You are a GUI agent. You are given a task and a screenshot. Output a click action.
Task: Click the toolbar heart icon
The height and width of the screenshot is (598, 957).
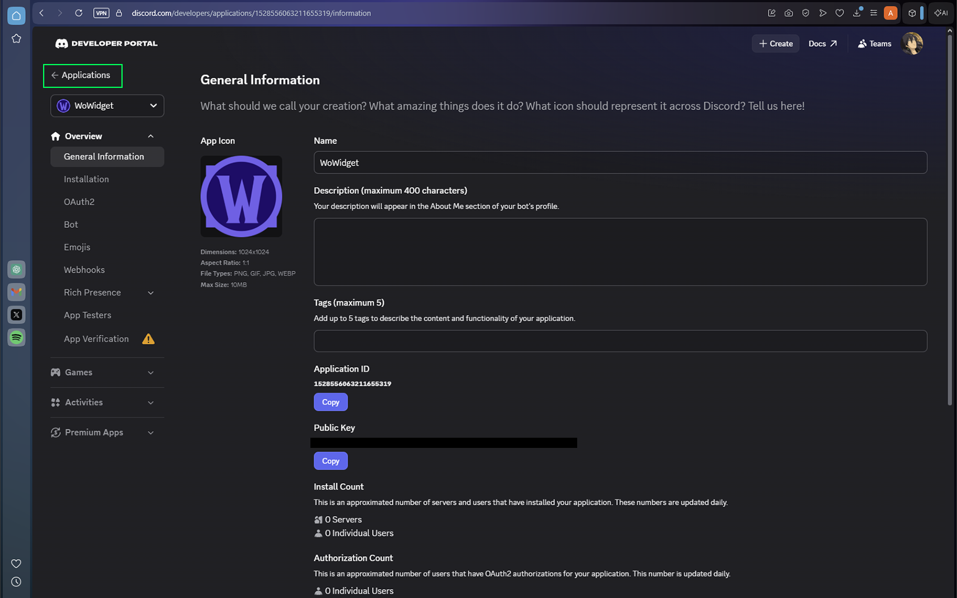point(840,13)
